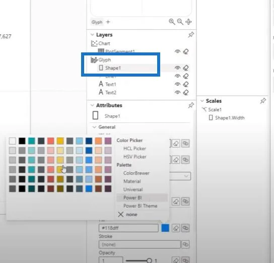This screenshot has height=263, width=274.
Task: Toggle visibility of Text1 layer
Action: [177, 84]
